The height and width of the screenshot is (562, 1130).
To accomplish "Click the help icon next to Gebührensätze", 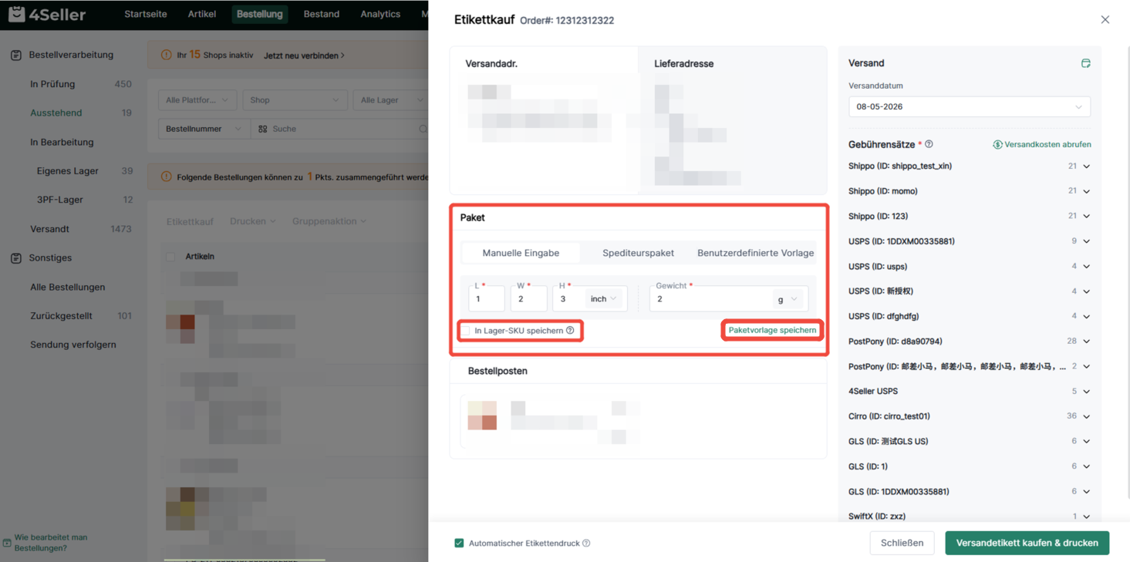I will pos(929,144).
